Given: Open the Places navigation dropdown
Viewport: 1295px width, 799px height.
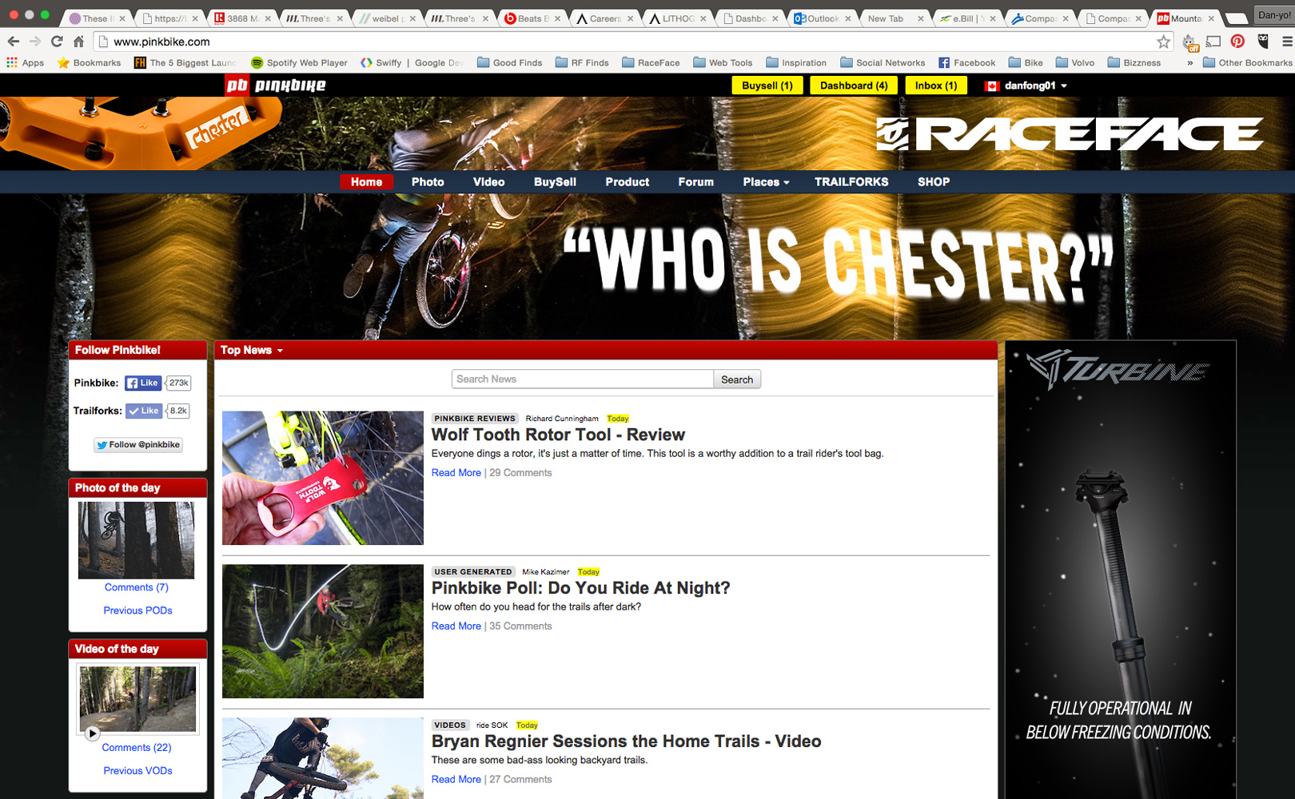Looking at the screenshot, I should pyautogui.click(x=766, y=182).
